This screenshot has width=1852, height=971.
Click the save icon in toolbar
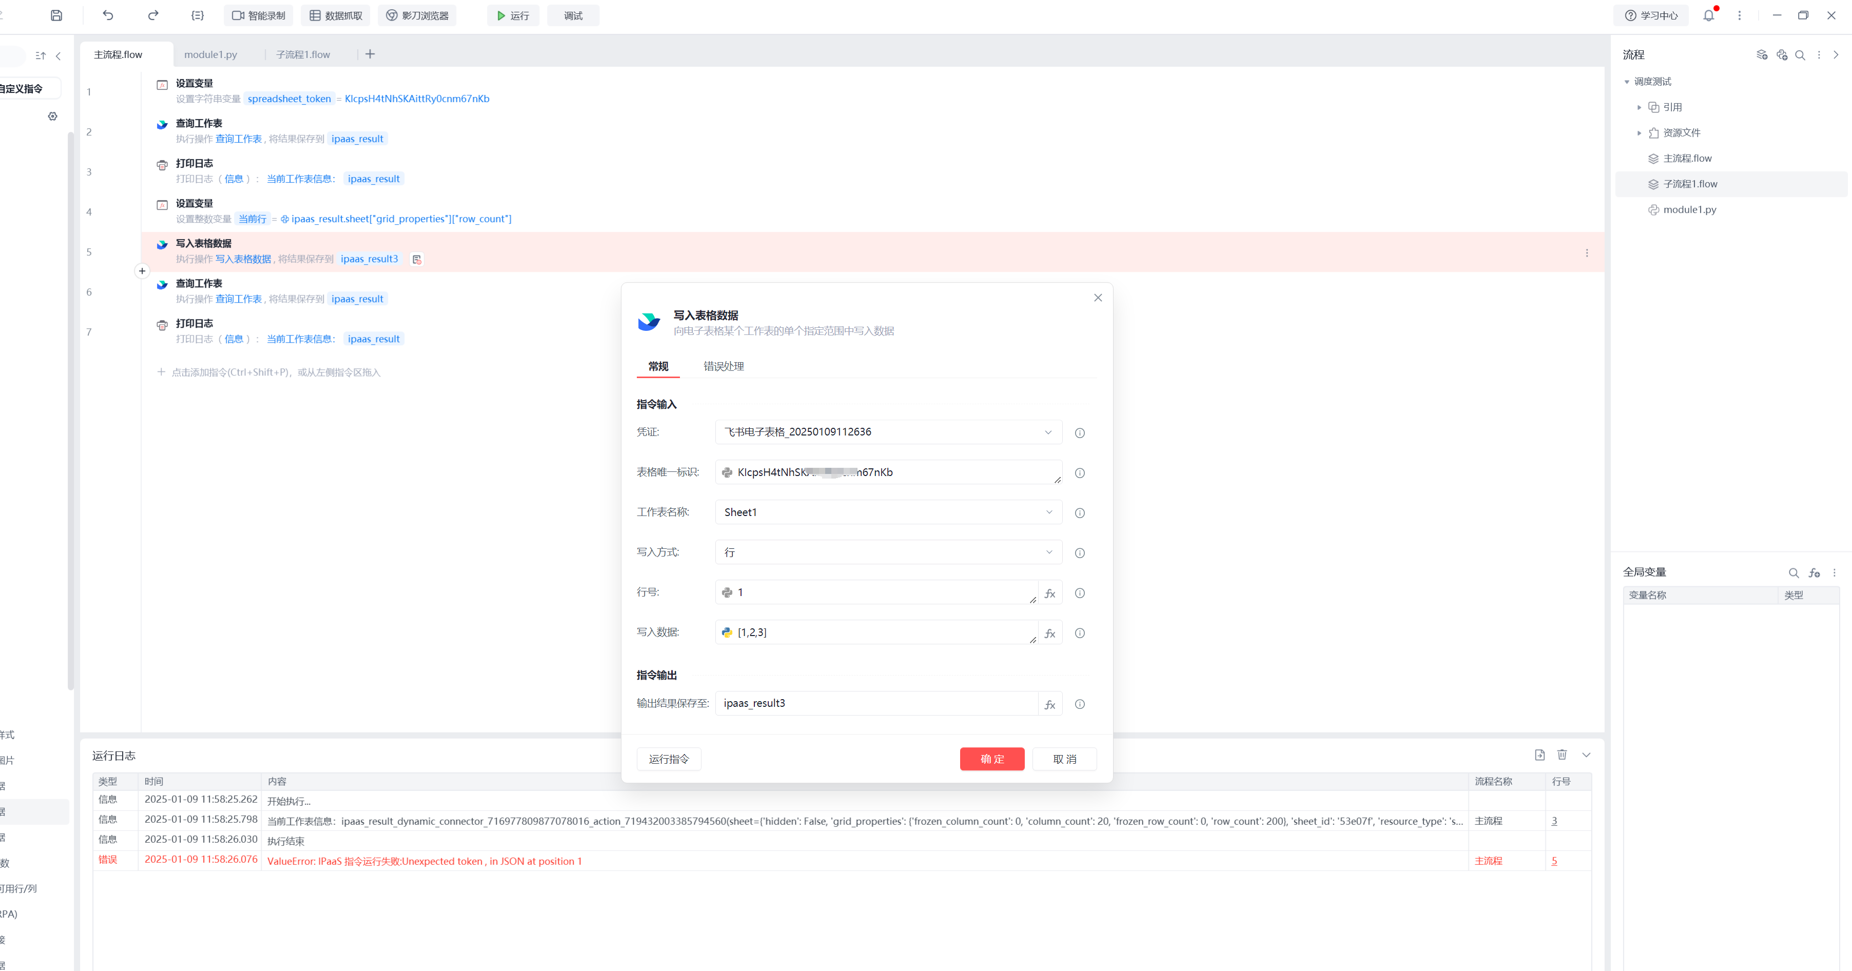click(x=57, y=15)
